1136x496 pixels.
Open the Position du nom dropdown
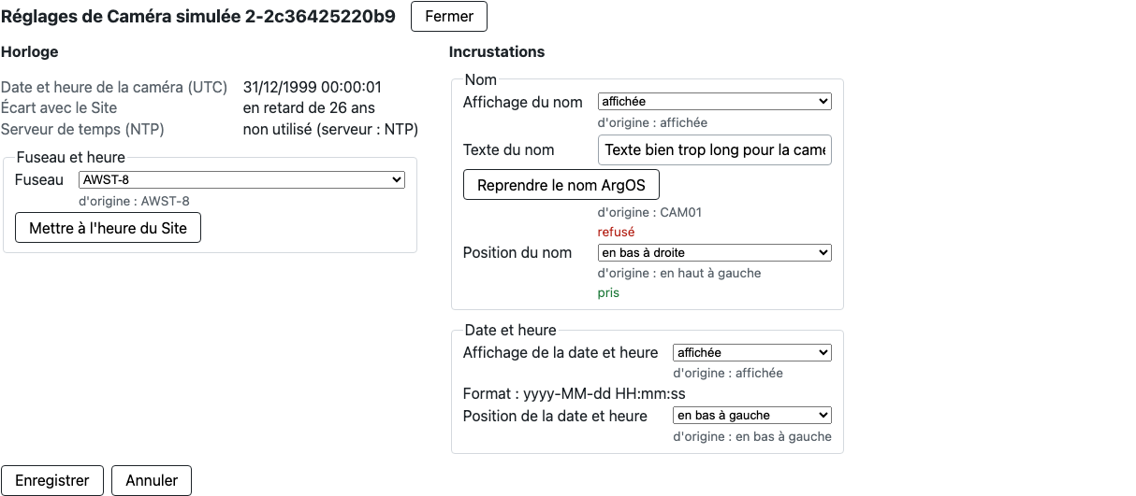coord(714,252)
